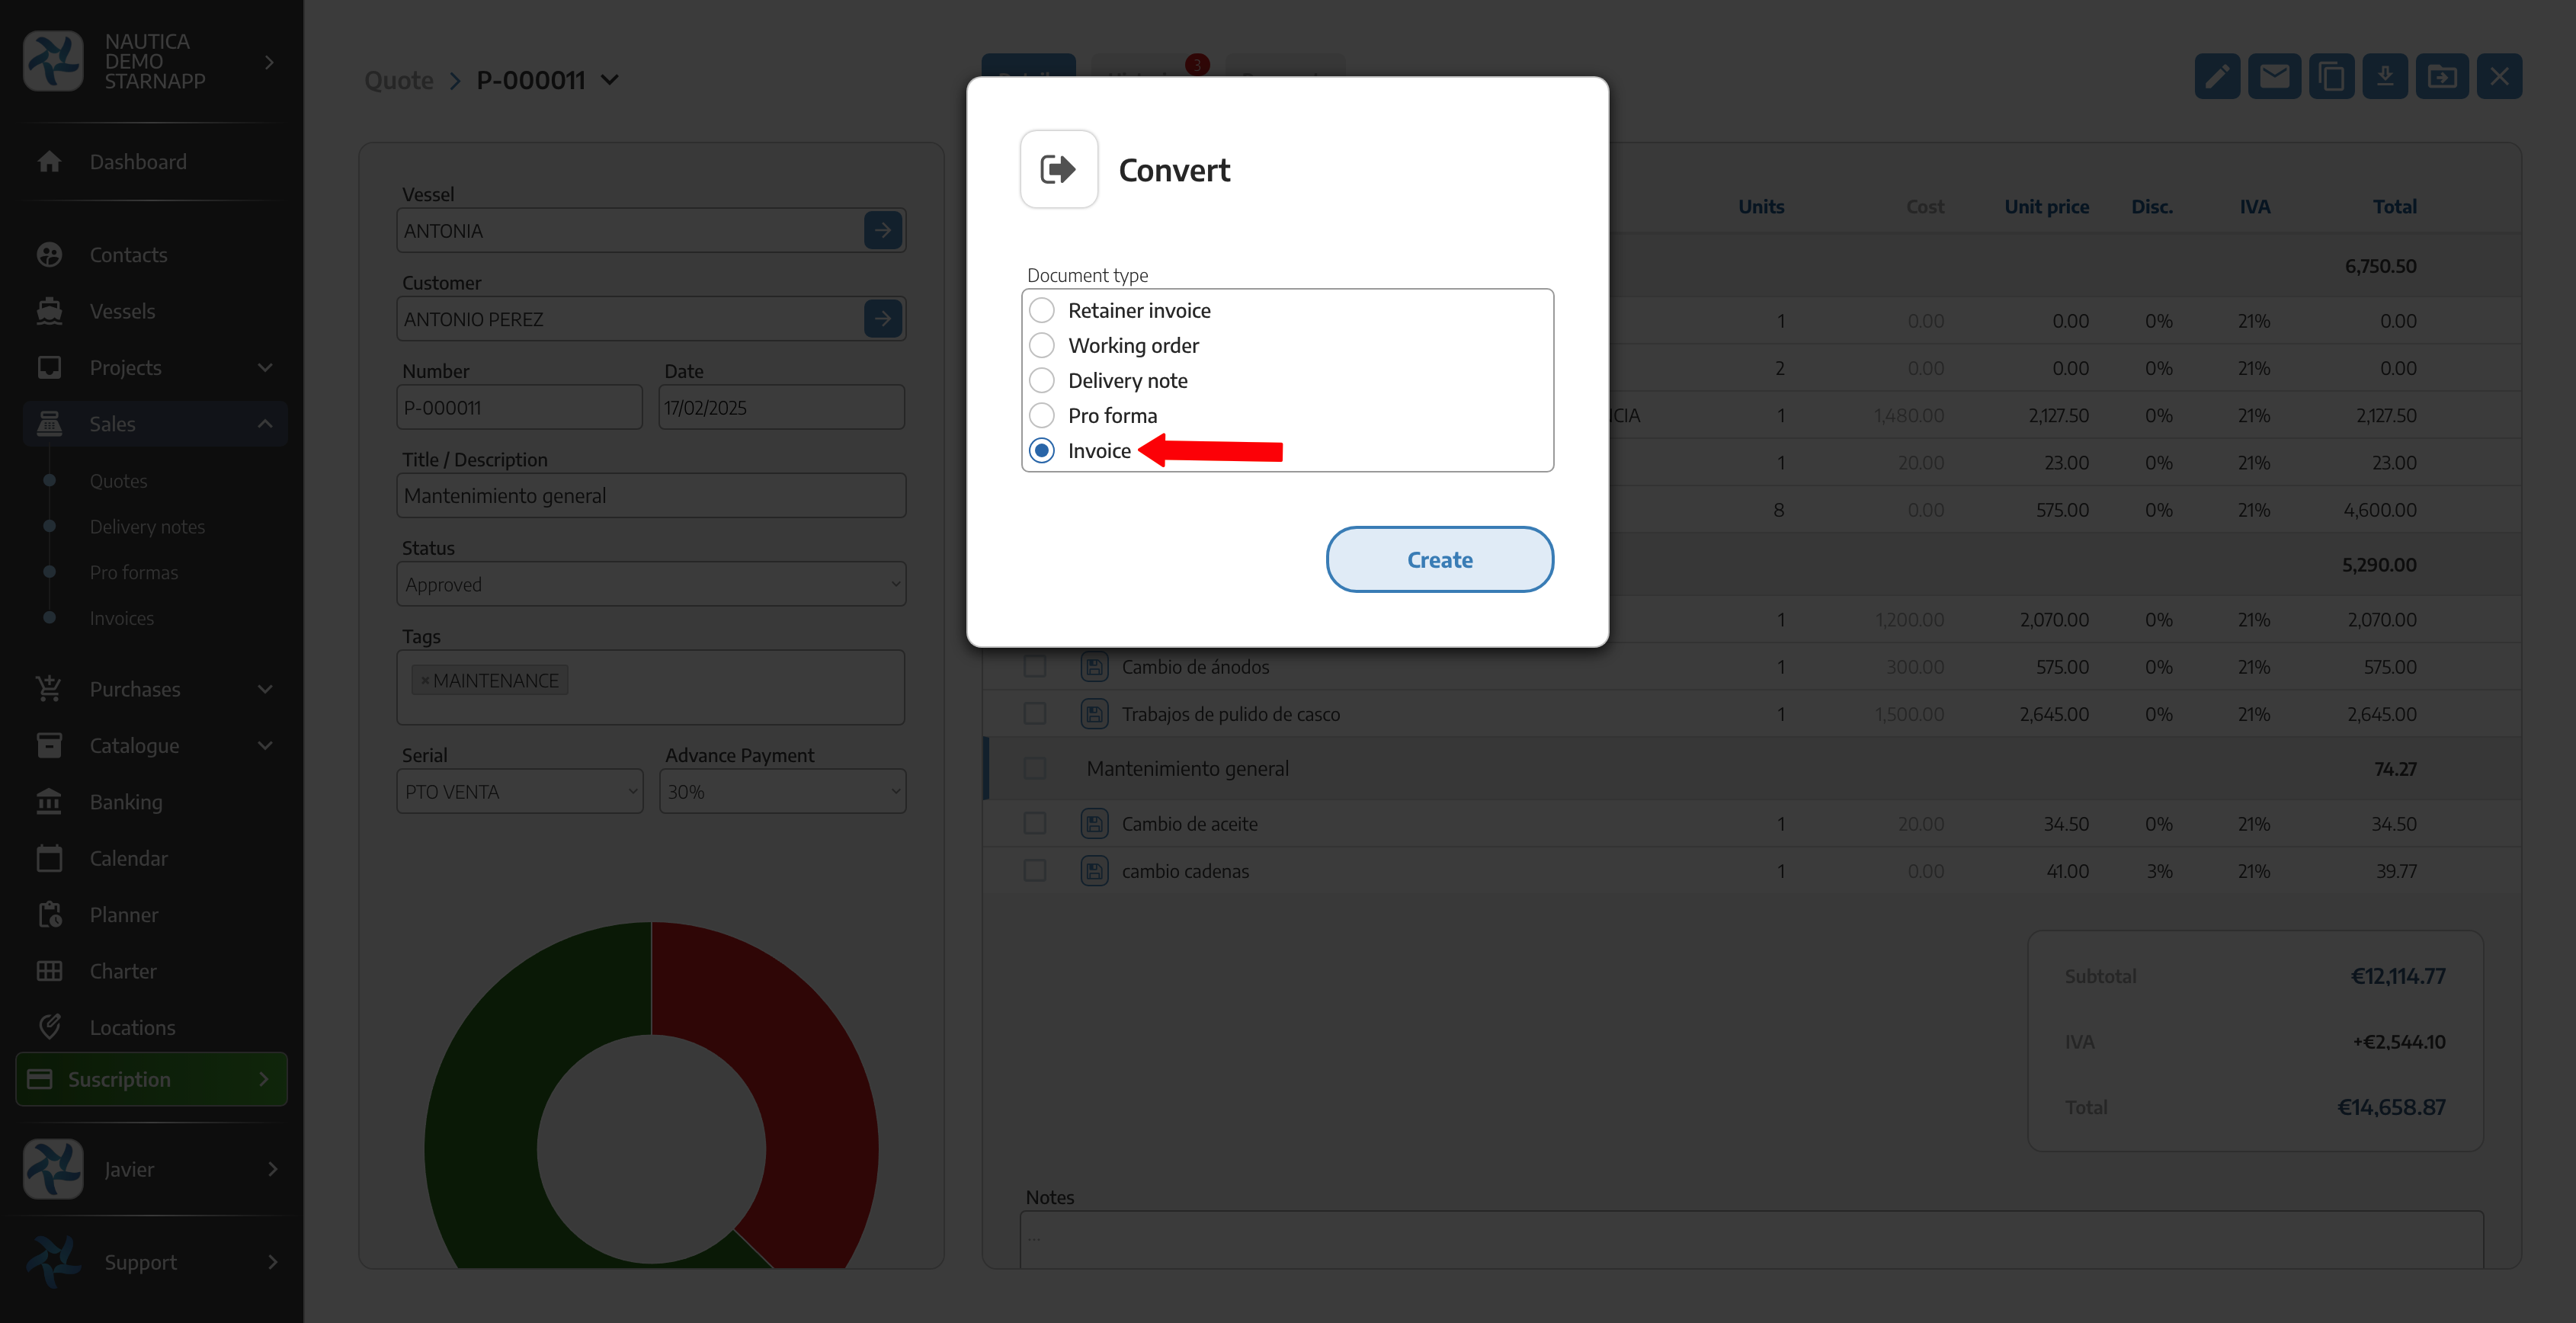The image size is (2576, 1323).
Task: Open Charter in the sidebar
Action: (122, 970)
